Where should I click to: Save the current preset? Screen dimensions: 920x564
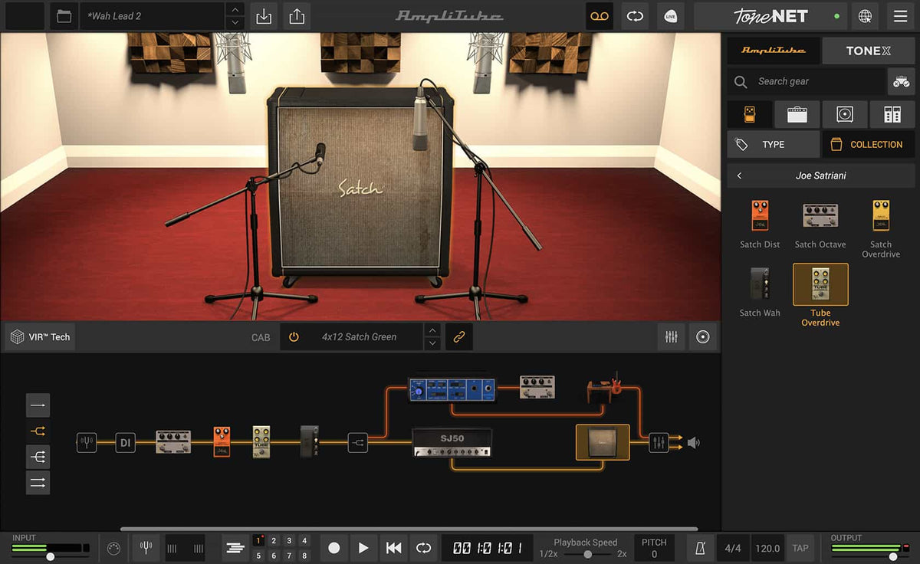pyautogui.click(x=264, y=16)
